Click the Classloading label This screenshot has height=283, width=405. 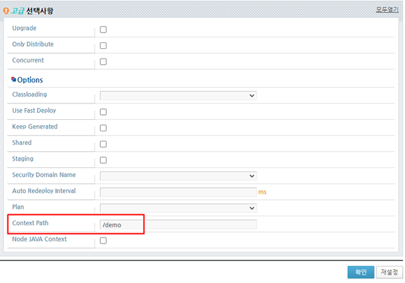coord(29,95)
